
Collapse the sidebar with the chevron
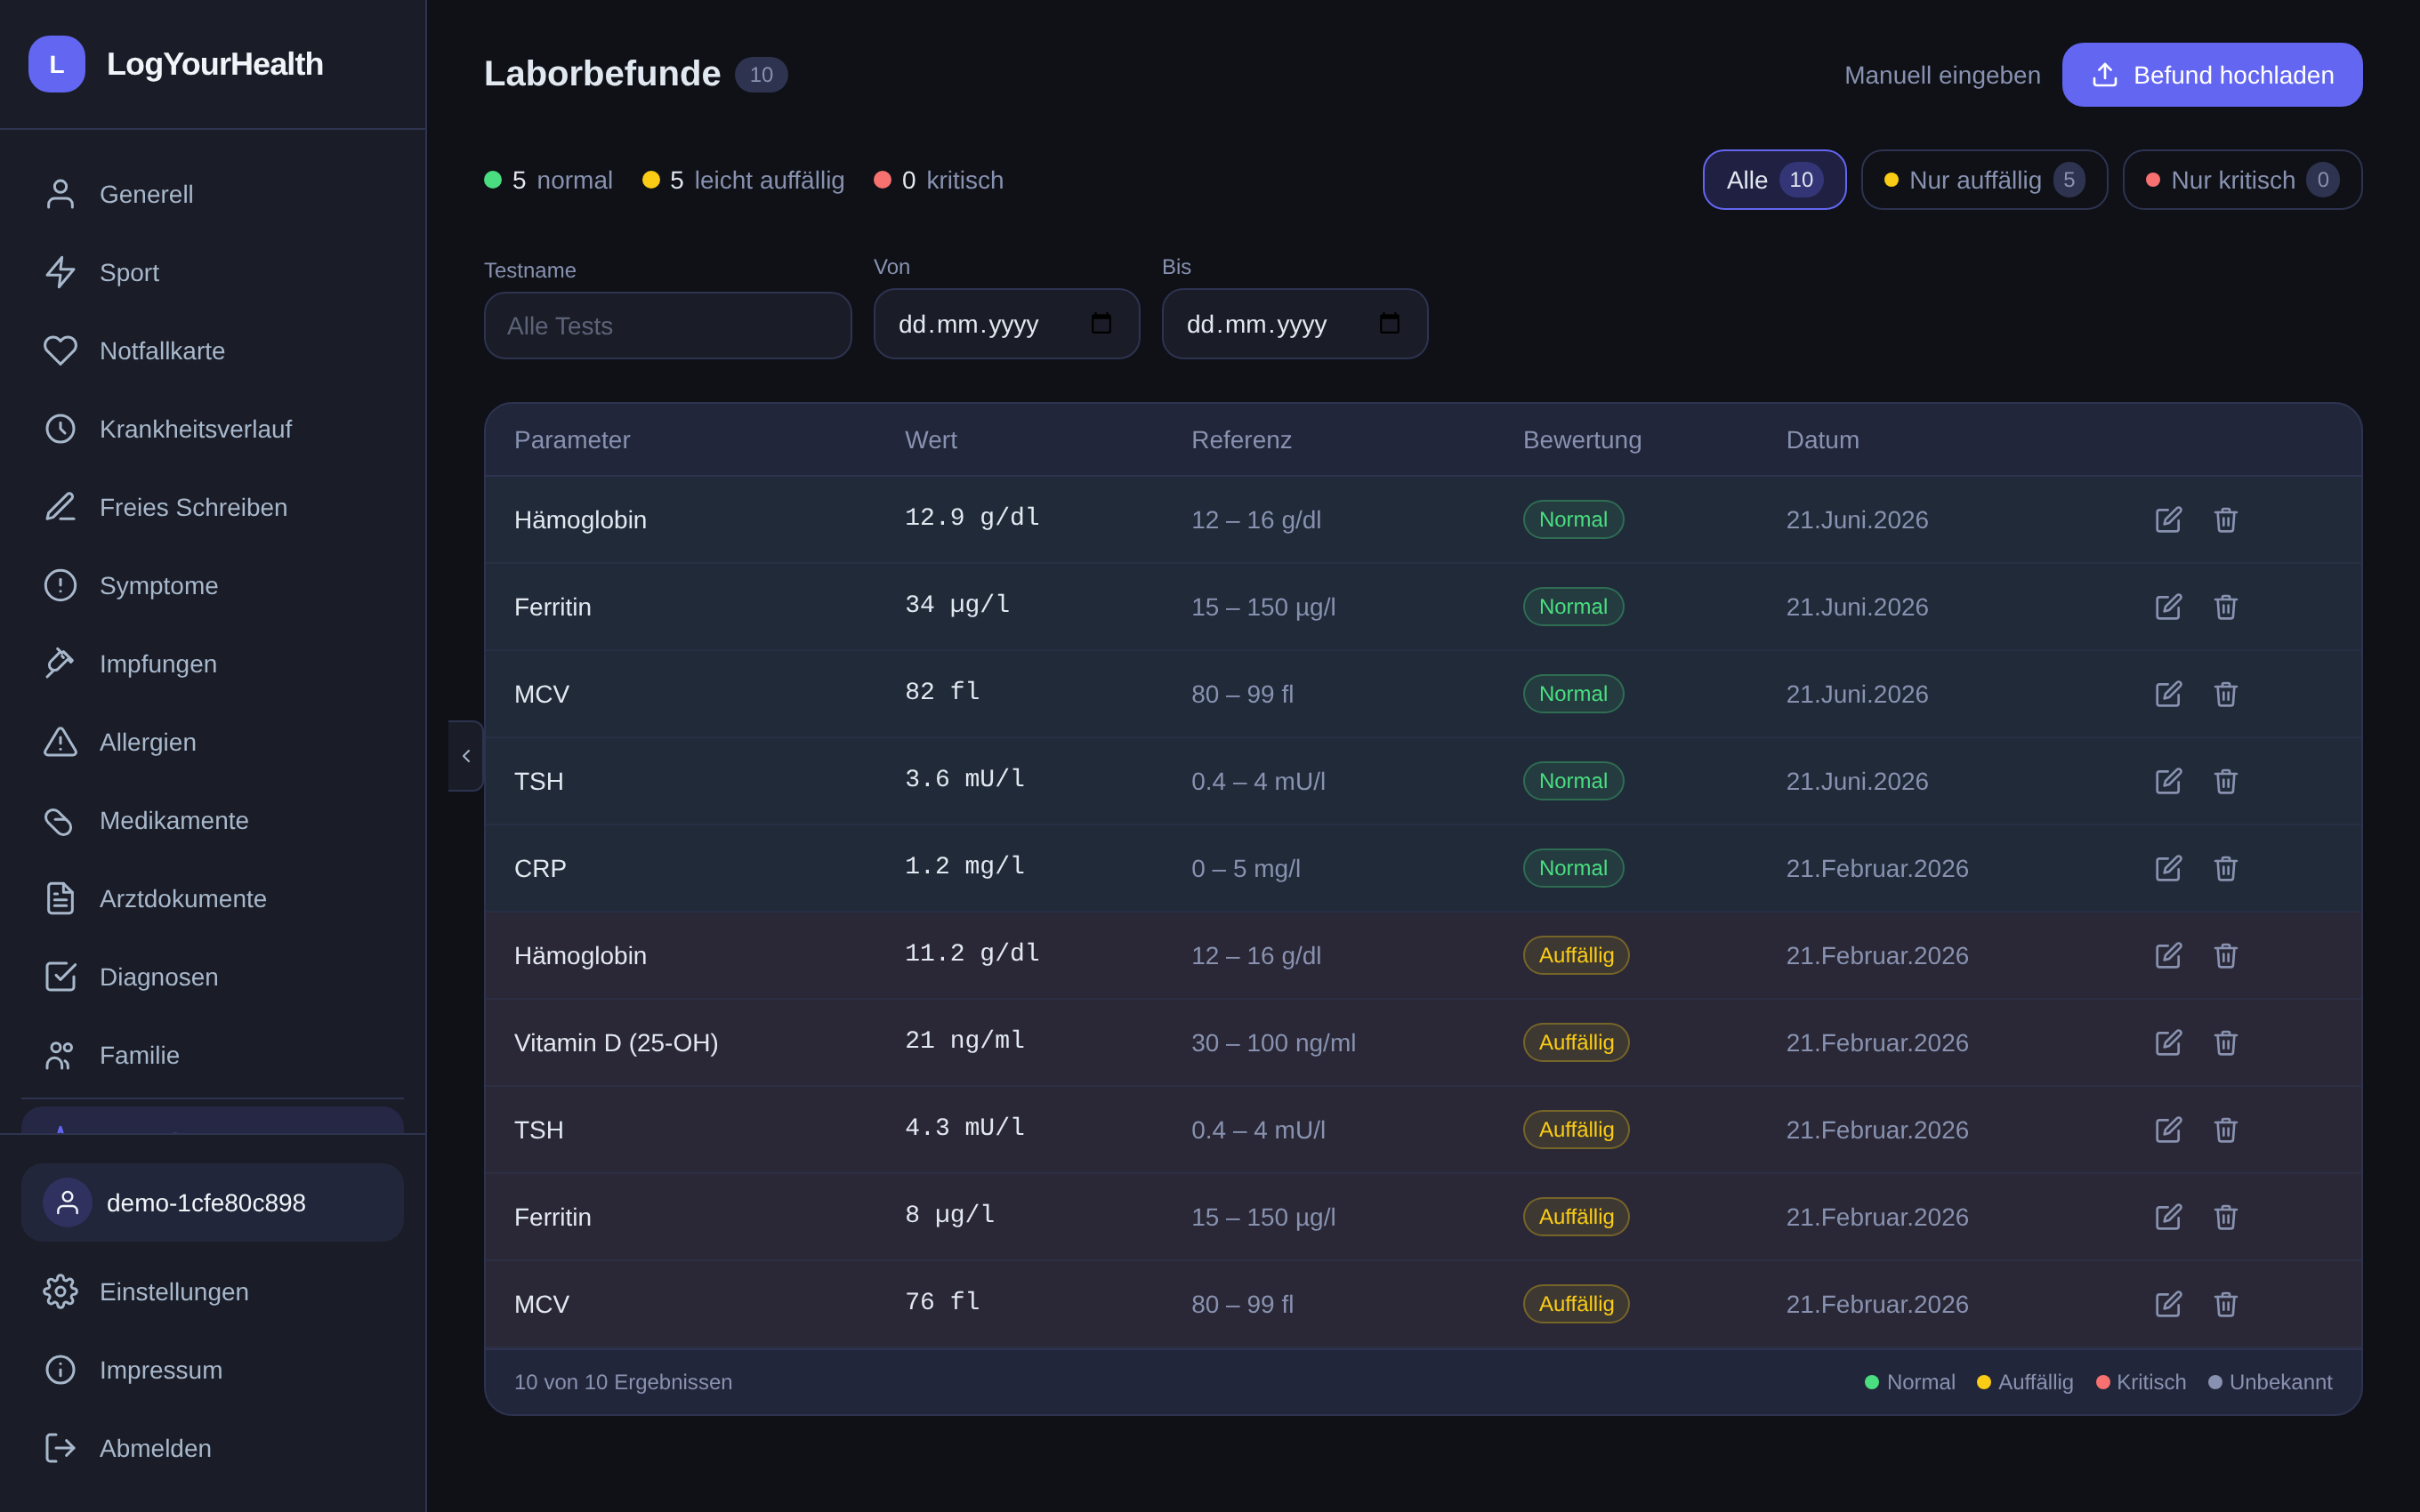(x=466, y=756)
